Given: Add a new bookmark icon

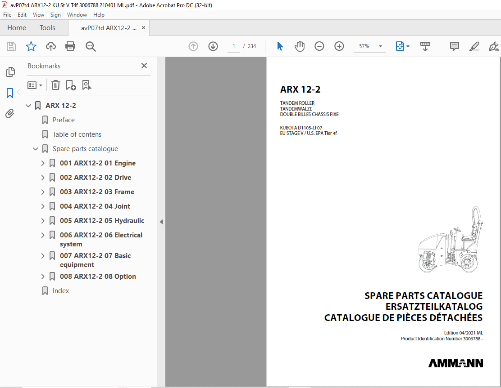Looking at the screenshot, I should point(71,85).
